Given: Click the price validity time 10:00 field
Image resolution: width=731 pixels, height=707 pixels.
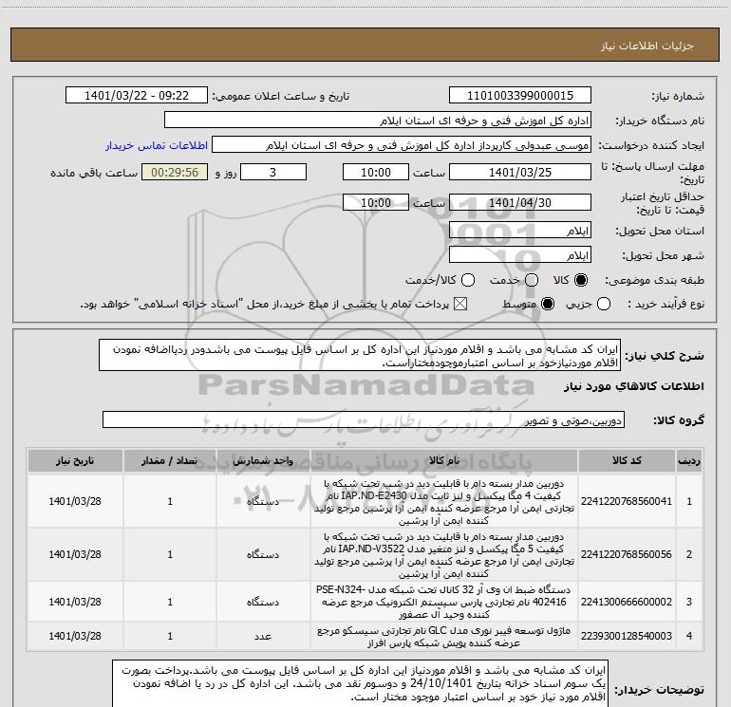Looking at the screenshot, I should click(376, 203).
